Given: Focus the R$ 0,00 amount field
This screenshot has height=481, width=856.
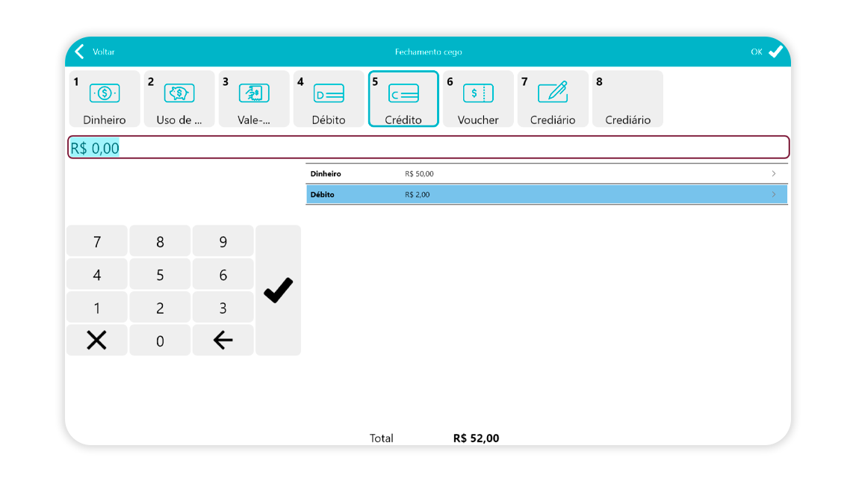Looking at the screenshot, I should (429, 147).
